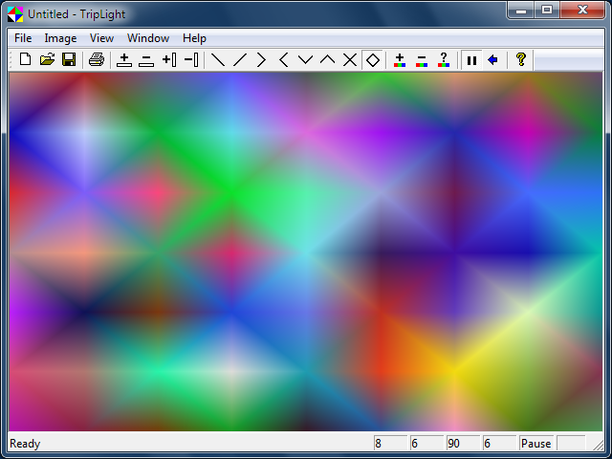Click the add colors icon with plus
The height and width of the screenshot is (459, 612).
[x=400, y=60]
